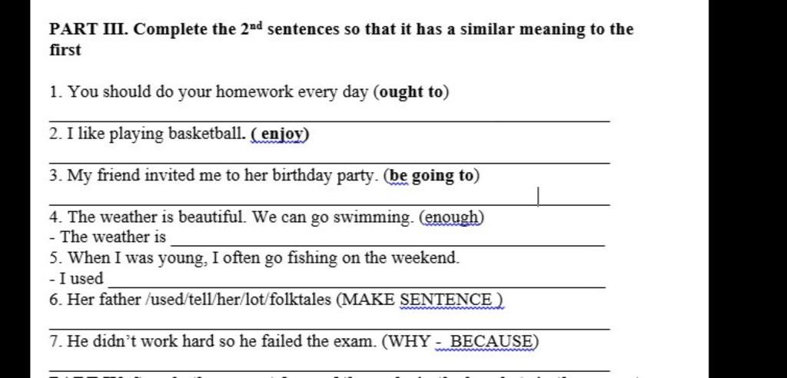Click the blank after 'I used'
The height and width of the screenshot is (378, 787).
(x=357, y=287)
